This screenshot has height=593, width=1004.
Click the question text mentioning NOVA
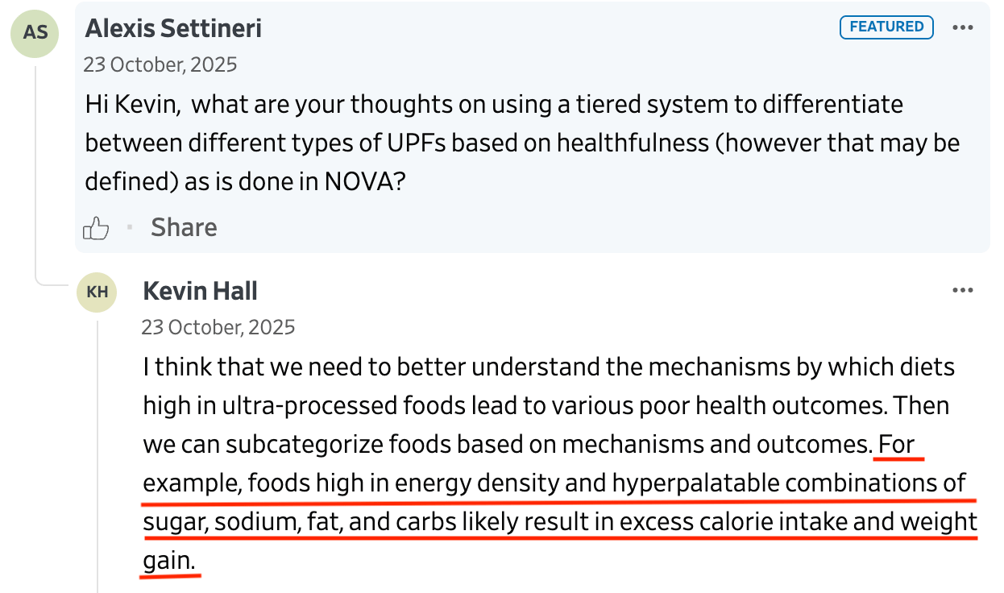pyautogui.click(x=244, y=182)
